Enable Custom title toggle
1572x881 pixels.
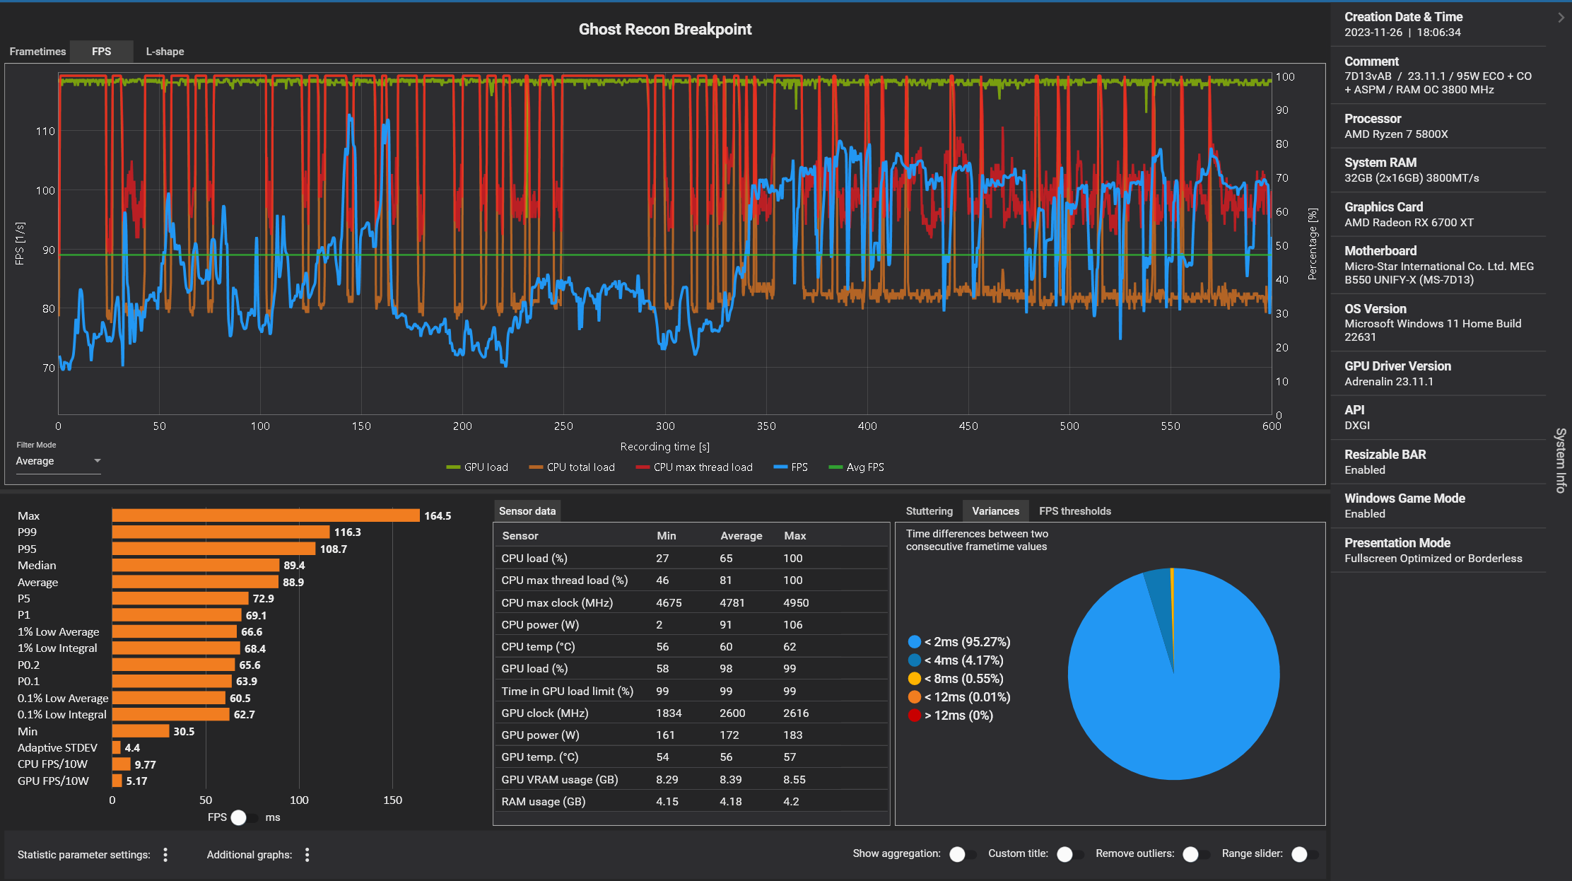[1070, 854]
